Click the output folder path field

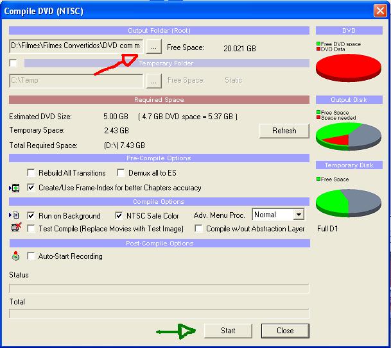pos(76,46)
